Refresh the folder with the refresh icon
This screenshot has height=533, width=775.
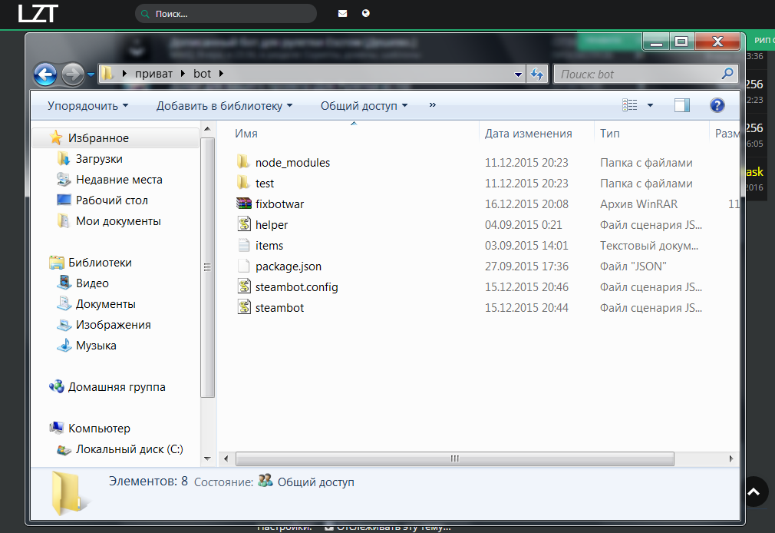tap(537, 74)
